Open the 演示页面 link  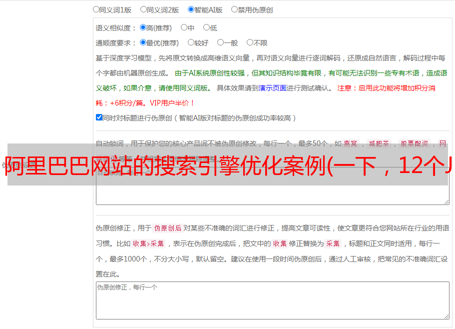[272, 88]
